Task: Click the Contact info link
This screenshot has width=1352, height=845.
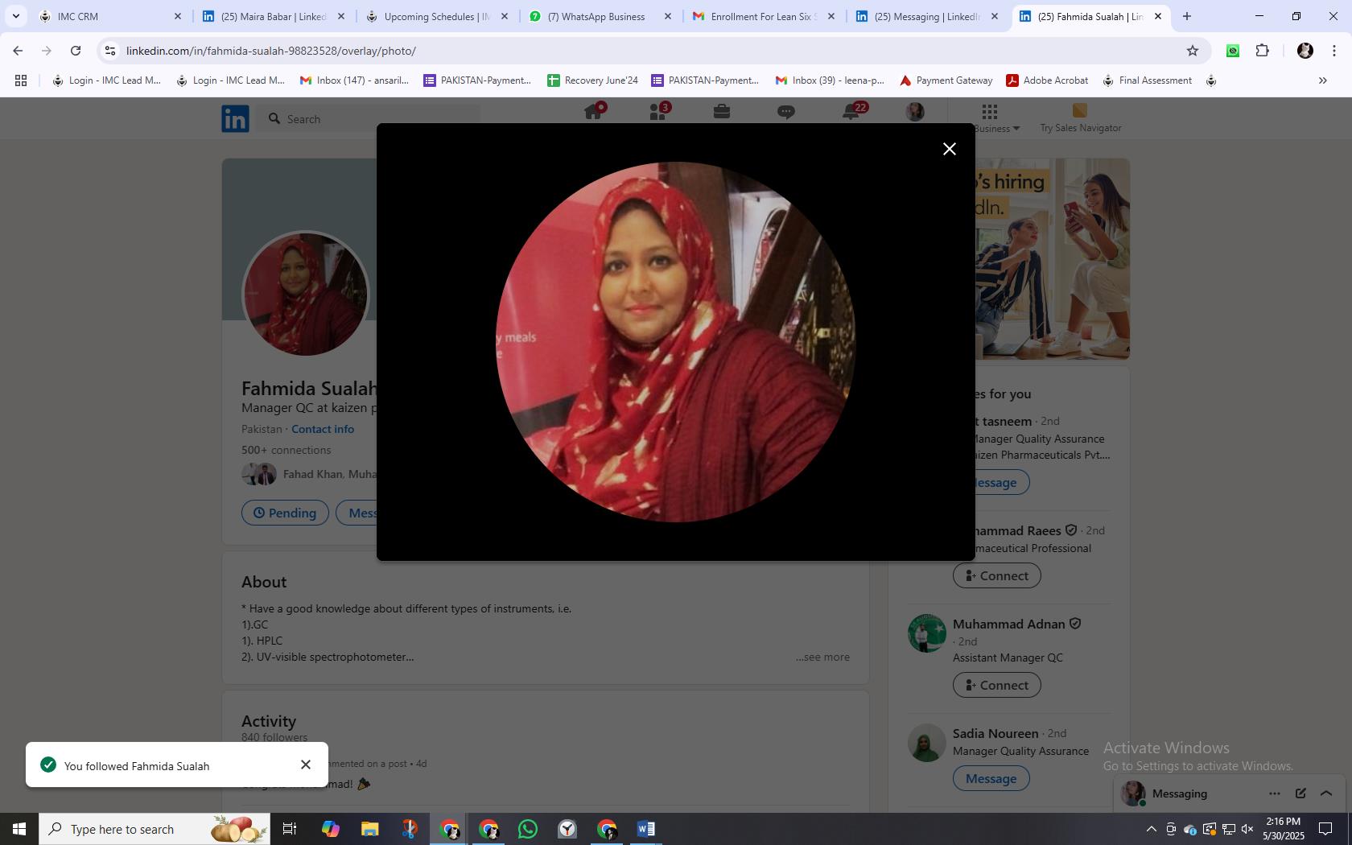Action: coord(323,429)
